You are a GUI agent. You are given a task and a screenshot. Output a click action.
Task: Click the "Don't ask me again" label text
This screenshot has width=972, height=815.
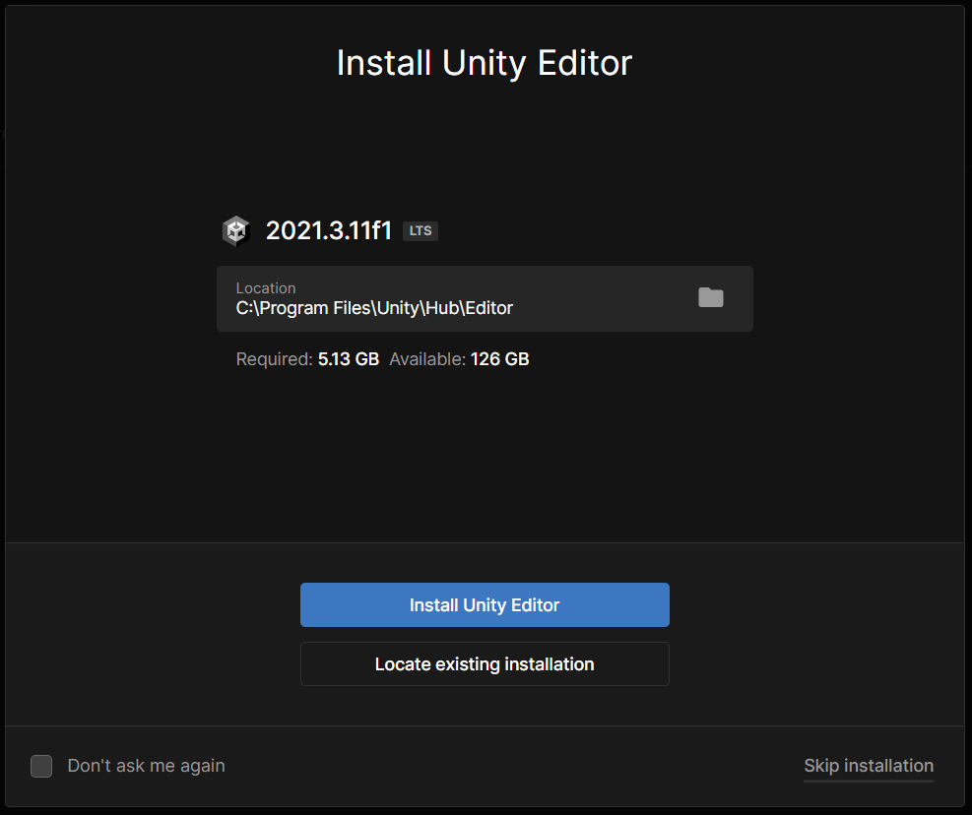147,766
